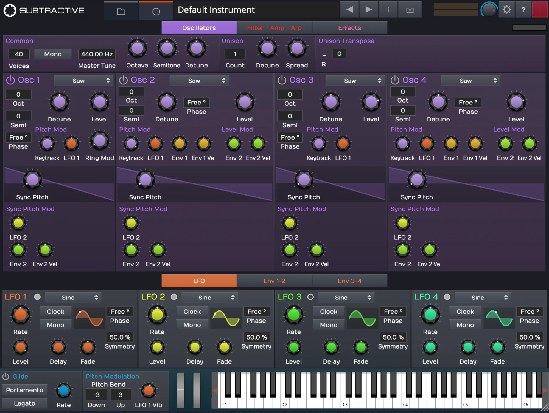Open Osc 4 Saw waveform dropdown
Screen dimensions: 549x413
pyautogui.click(x=470, y=81)
